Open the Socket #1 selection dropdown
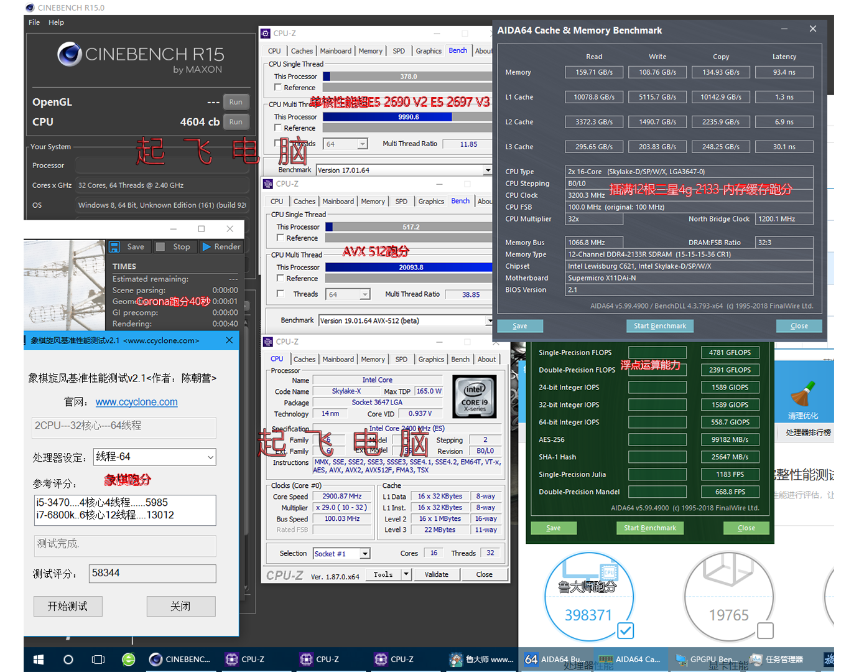Image resolution: width=859 pixels, height=672 pixels. click(365, 554)
